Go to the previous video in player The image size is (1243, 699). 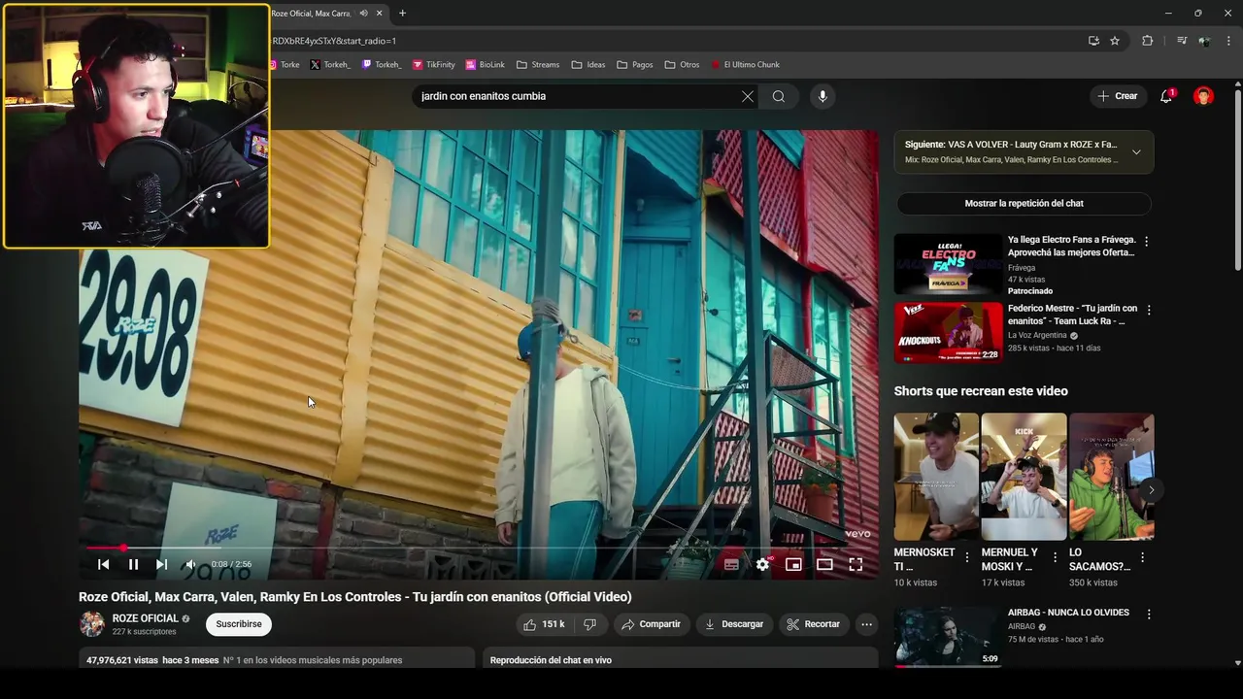tap(103, 564)
